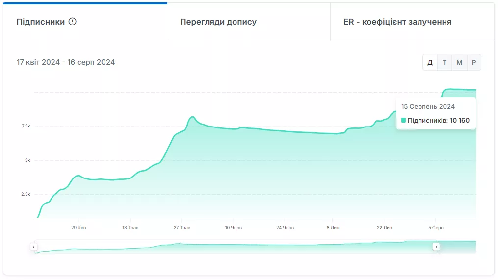Select the Д (day) period button
The height and width of the screenshot is (280, 498).
click(x=430, y=63)
